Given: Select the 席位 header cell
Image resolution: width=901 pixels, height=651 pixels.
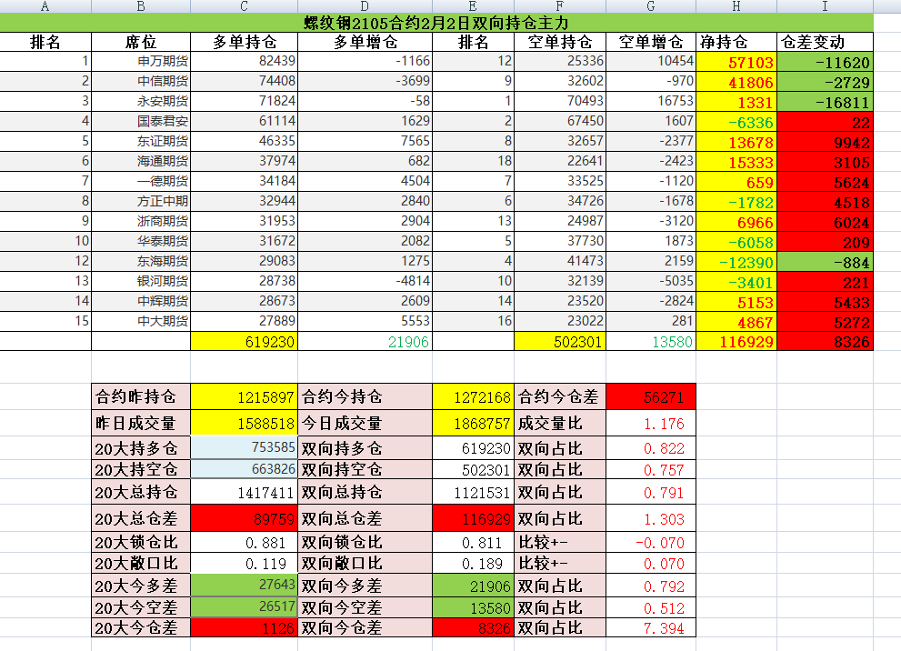Looking at the screenshot, I should tap(141, 42).
